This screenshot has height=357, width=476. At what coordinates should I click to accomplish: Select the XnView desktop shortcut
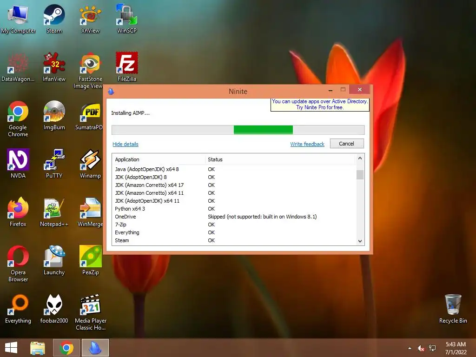coord(90,19)
